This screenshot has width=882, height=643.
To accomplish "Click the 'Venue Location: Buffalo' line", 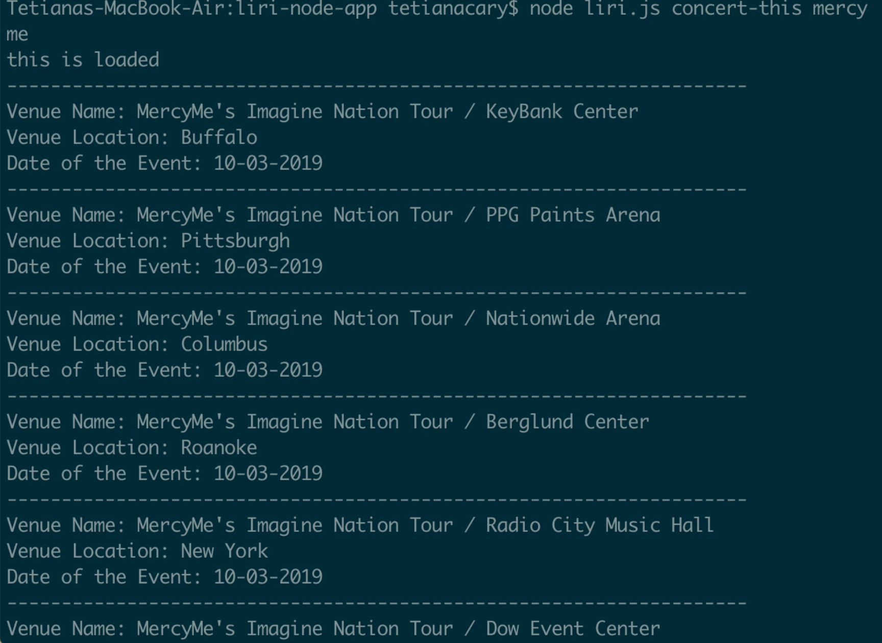I will [132, 137].
